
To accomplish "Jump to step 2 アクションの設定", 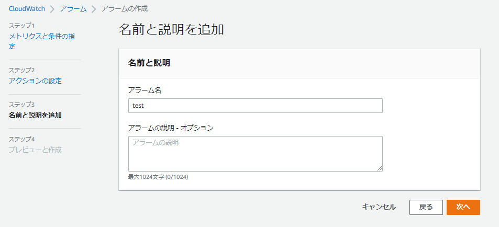I will point(35,81).
